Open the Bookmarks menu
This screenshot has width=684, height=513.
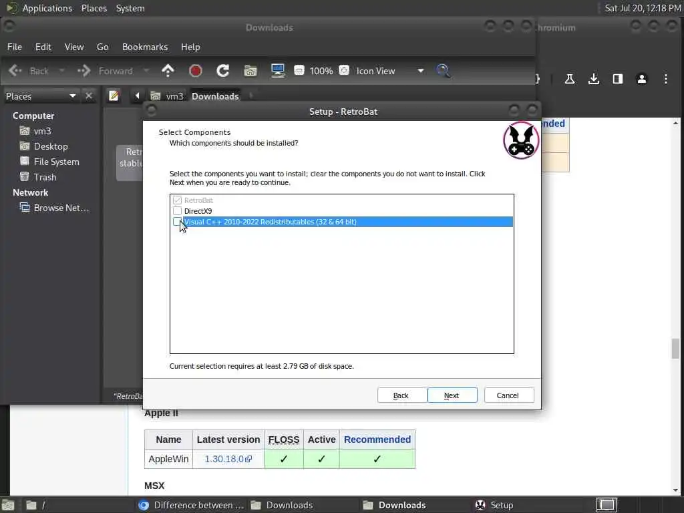click(x=145, y=47)
